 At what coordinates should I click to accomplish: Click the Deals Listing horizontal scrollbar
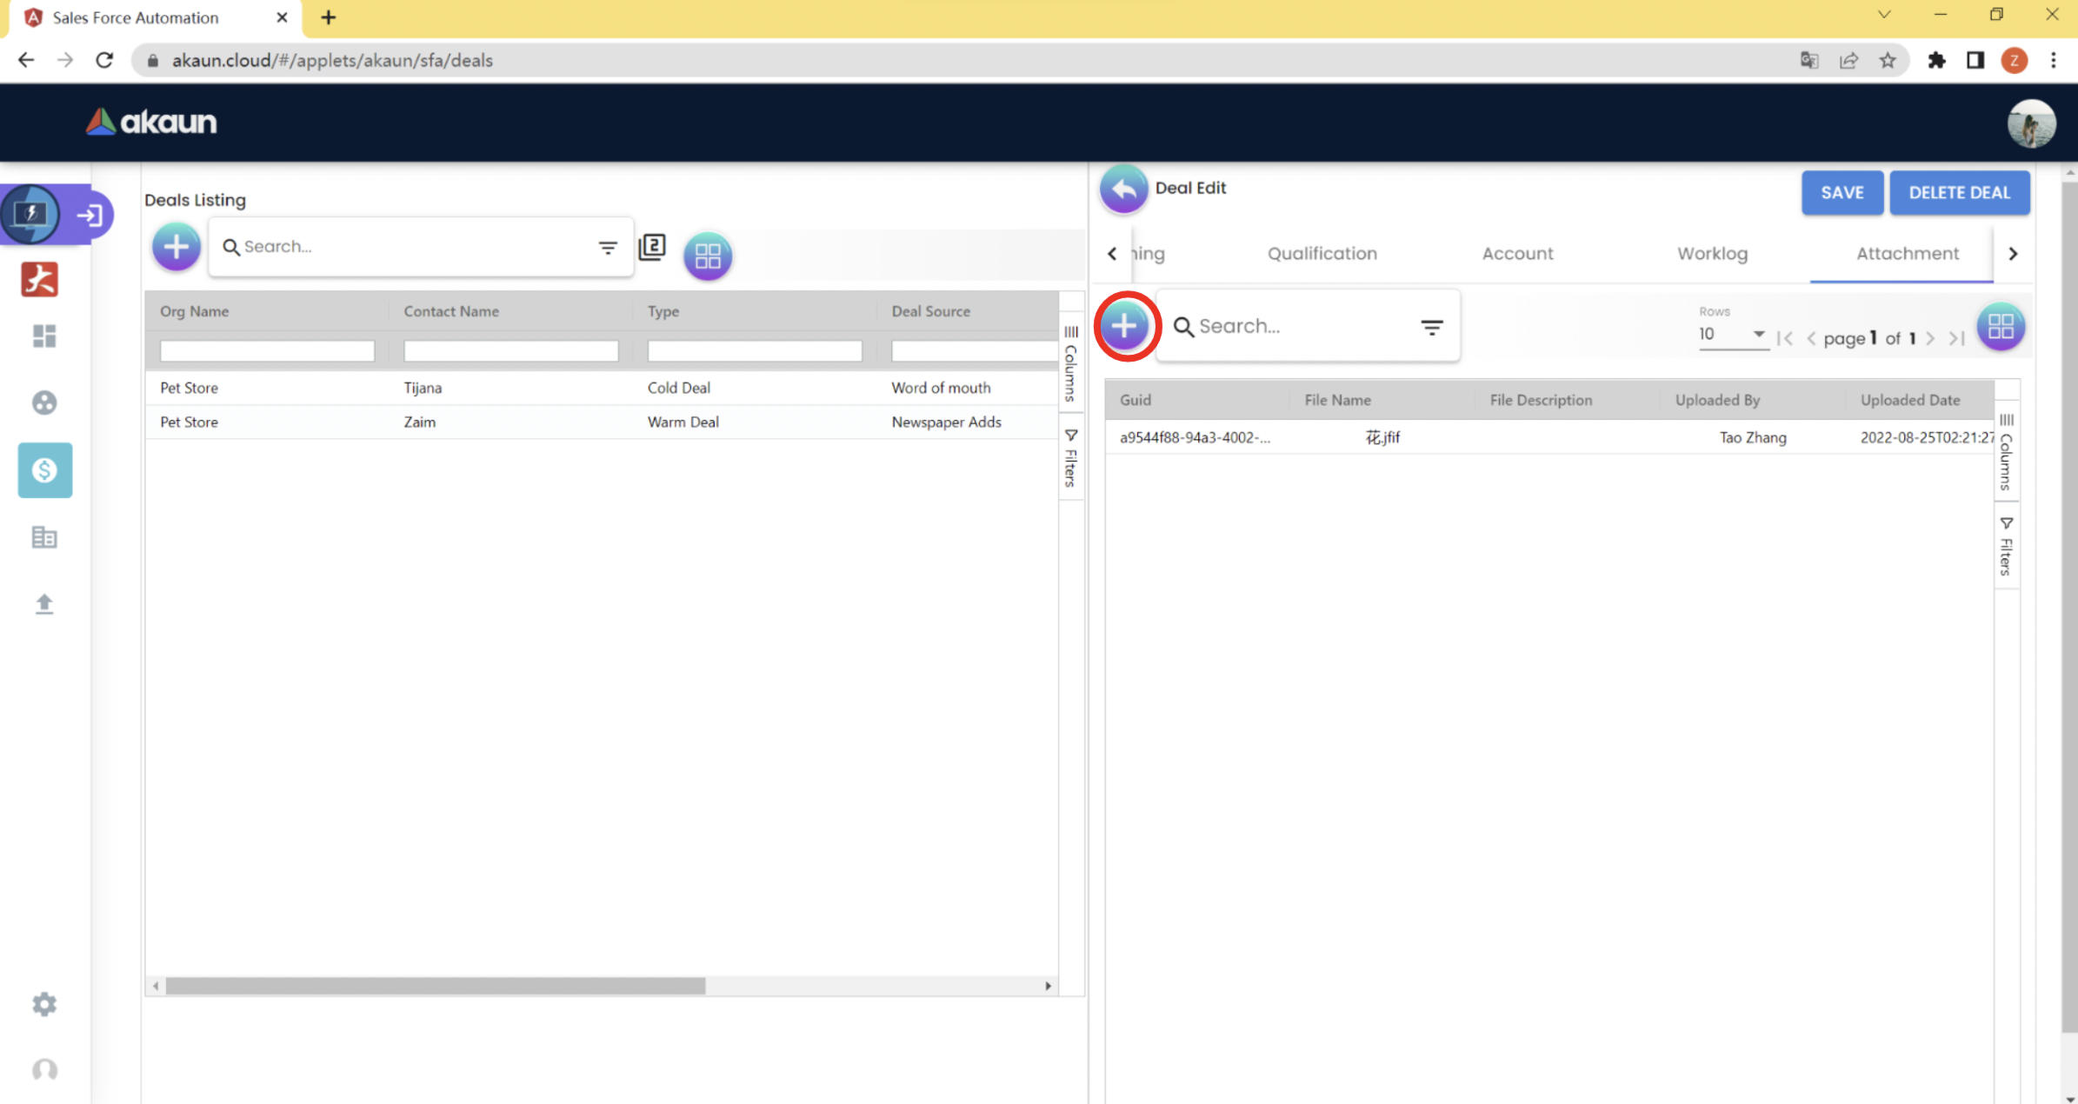coord(435,986)
